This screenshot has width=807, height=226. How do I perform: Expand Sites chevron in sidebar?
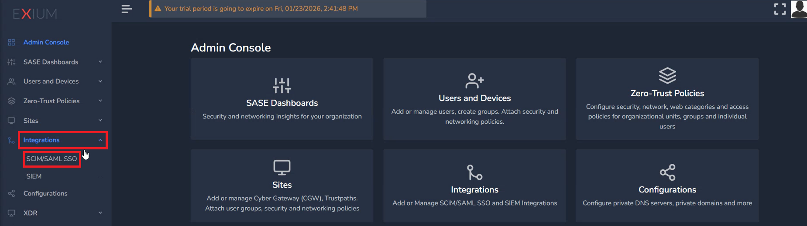coord(100,121)
